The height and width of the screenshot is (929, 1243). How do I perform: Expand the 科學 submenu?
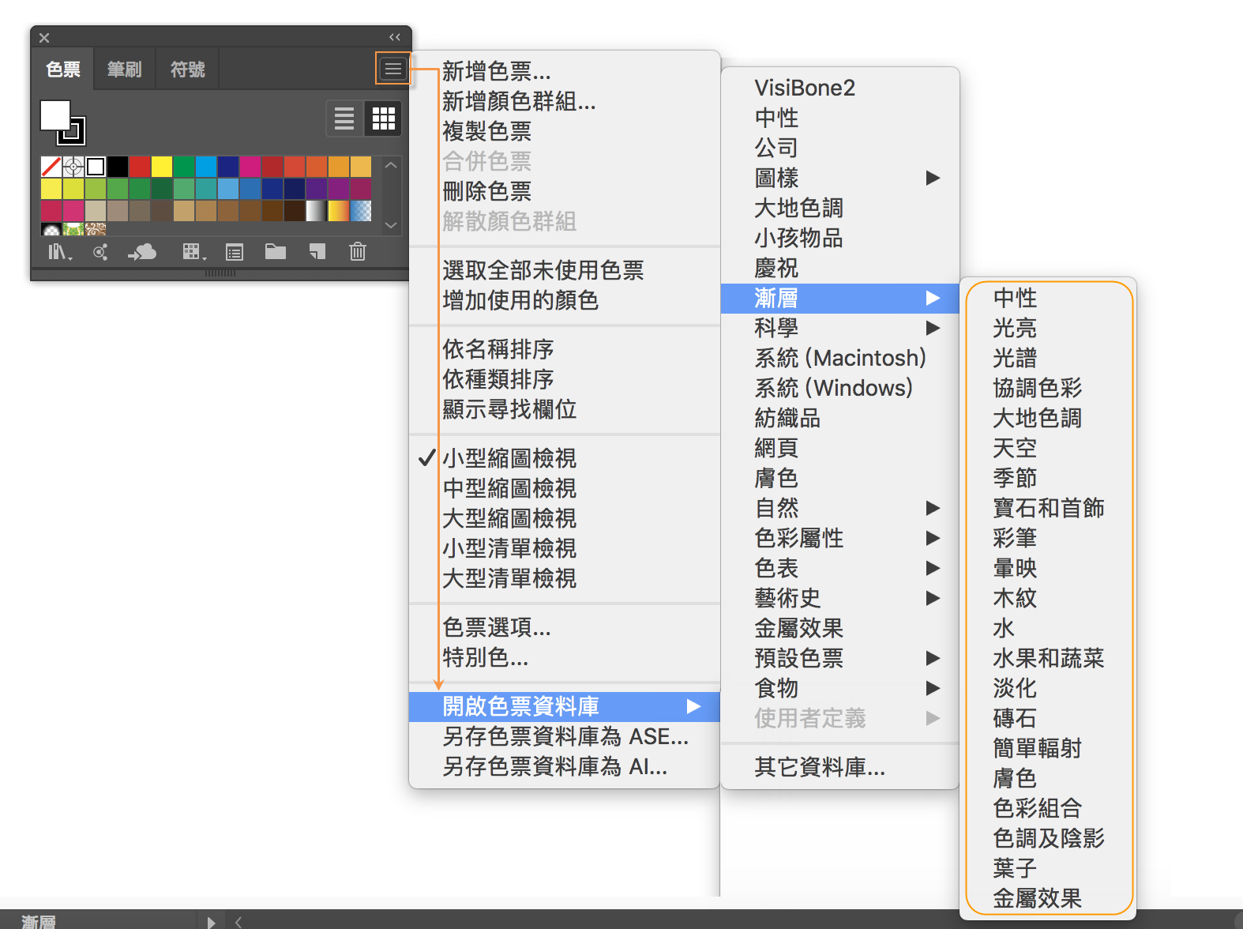[840, 328]
